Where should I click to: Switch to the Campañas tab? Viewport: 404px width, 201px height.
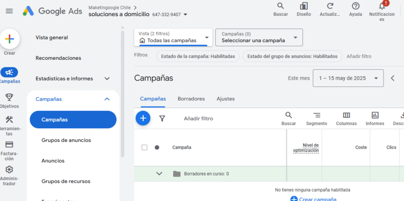click(153, 99)
